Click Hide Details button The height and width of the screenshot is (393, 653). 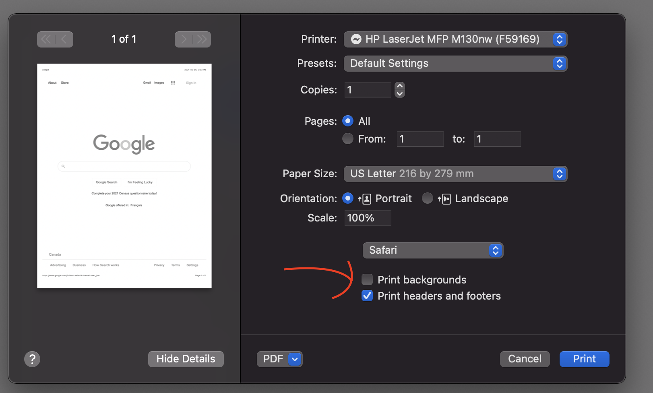coord(186,359)
